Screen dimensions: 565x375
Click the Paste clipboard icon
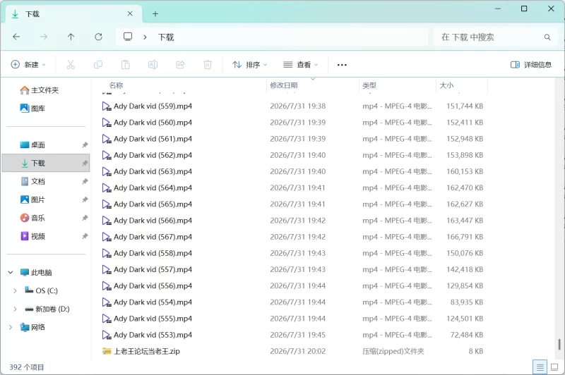click(126, 65)
